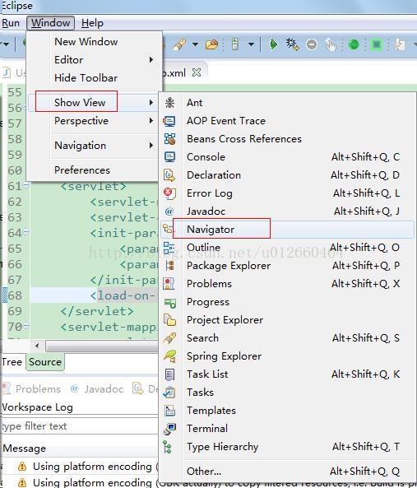Viewport: 417px width, 488px height.
Task: Click the Debug bug toolbar icon
Action: 292,44
